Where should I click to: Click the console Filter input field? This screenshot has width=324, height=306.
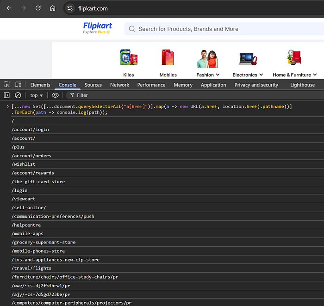pos(194,95)
